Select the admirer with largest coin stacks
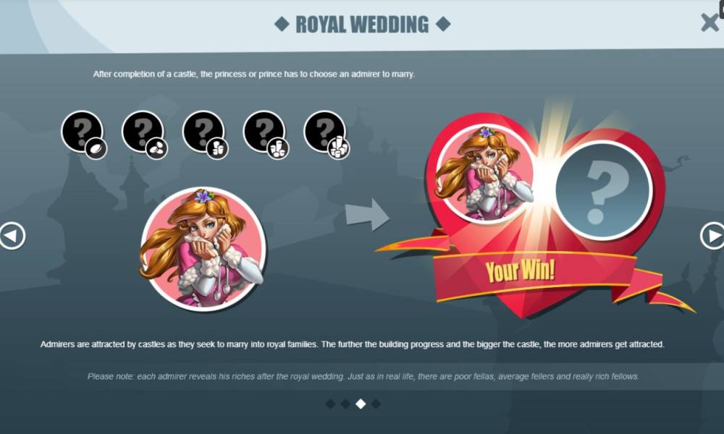 (326, 135)
